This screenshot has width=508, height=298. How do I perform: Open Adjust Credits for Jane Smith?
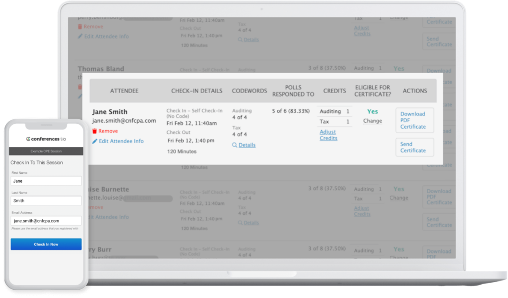(328, 135)
